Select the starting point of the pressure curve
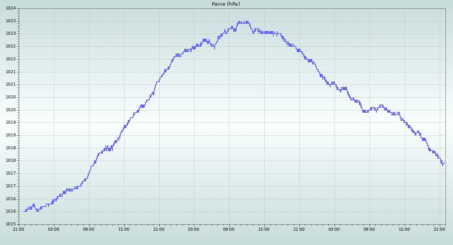Viewport: 453px width, 245px height. point(24,211)
